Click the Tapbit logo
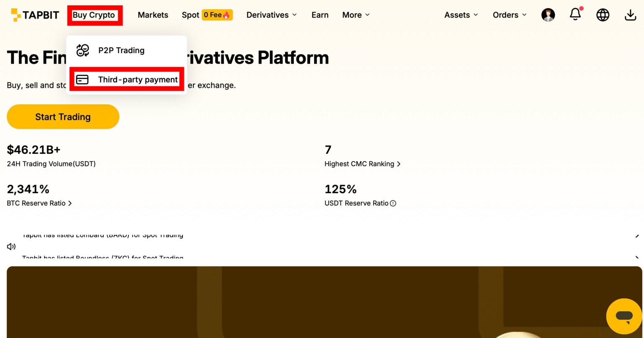The width and height of the screenshot is (644, 338). pyautogui.click(x=35, y=15)
